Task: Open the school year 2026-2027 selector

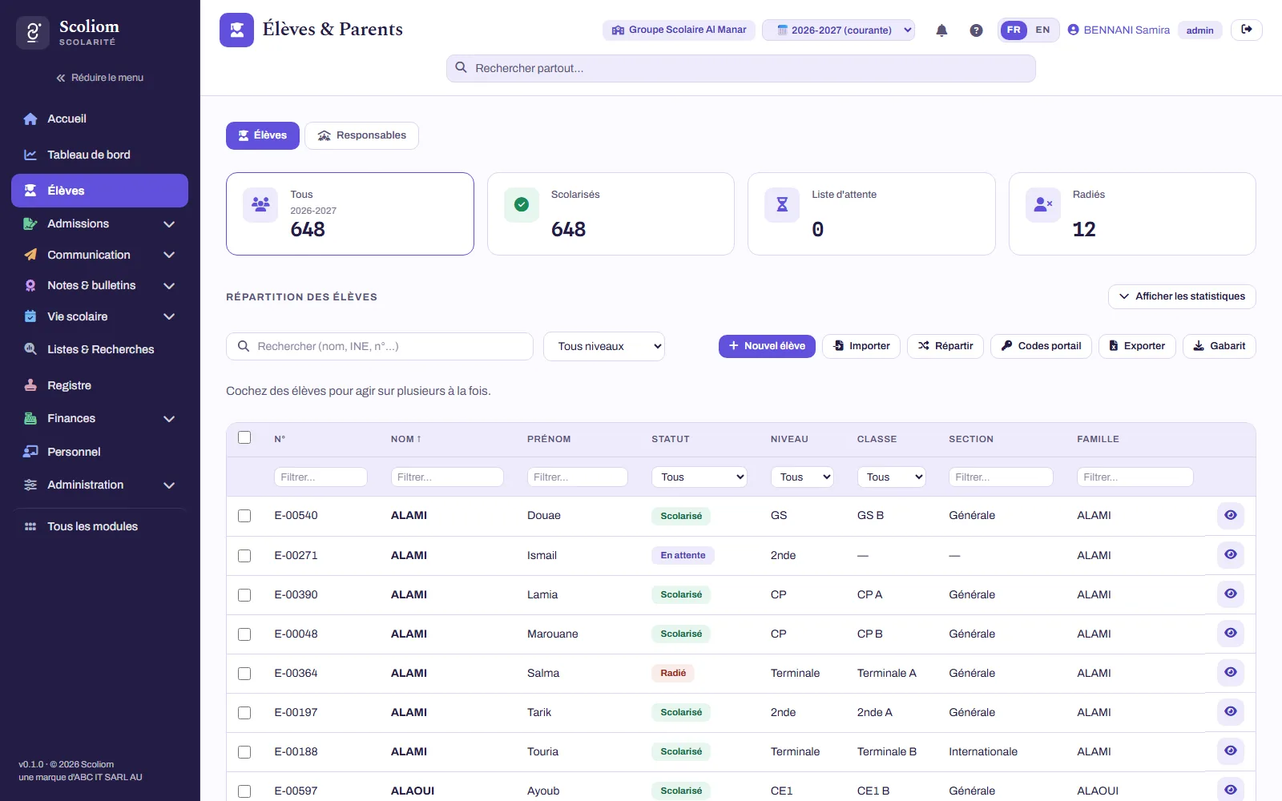Action: (838, 30)
